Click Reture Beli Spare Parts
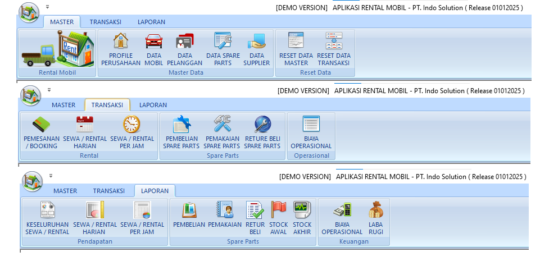 (x=262, y=132)
